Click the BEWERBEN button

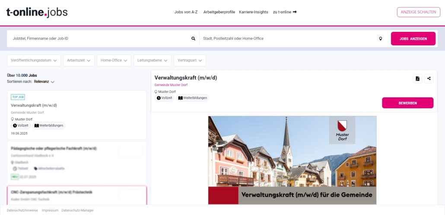pyautogui.click(x=407, y=103)
